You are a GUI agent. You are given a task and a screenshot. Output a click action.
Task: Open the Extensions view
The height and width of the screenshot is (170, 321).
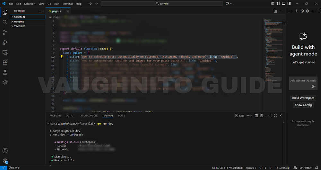pyautogui.click(x=5, y=62)
